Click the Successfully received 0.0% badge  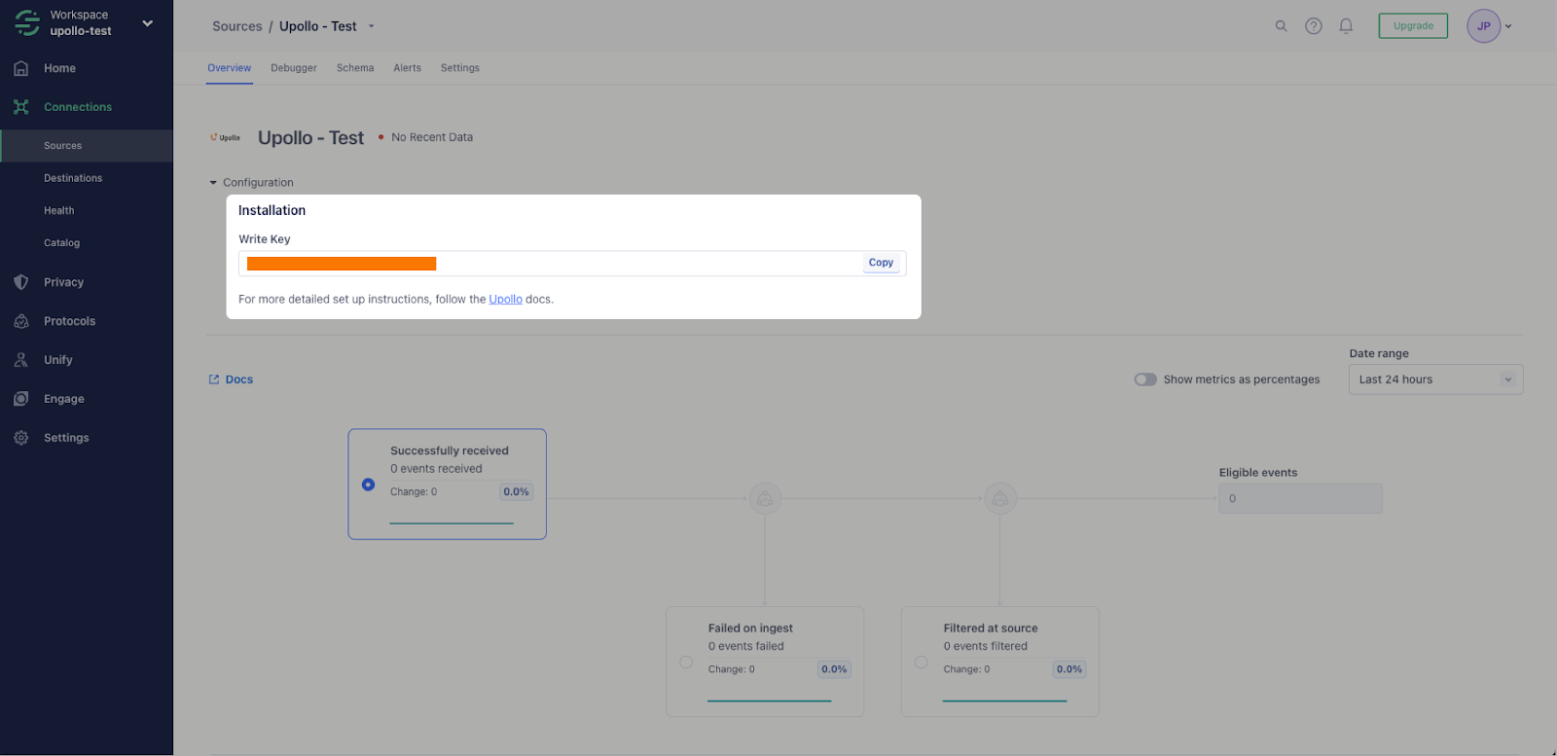(x=516, y=492)
